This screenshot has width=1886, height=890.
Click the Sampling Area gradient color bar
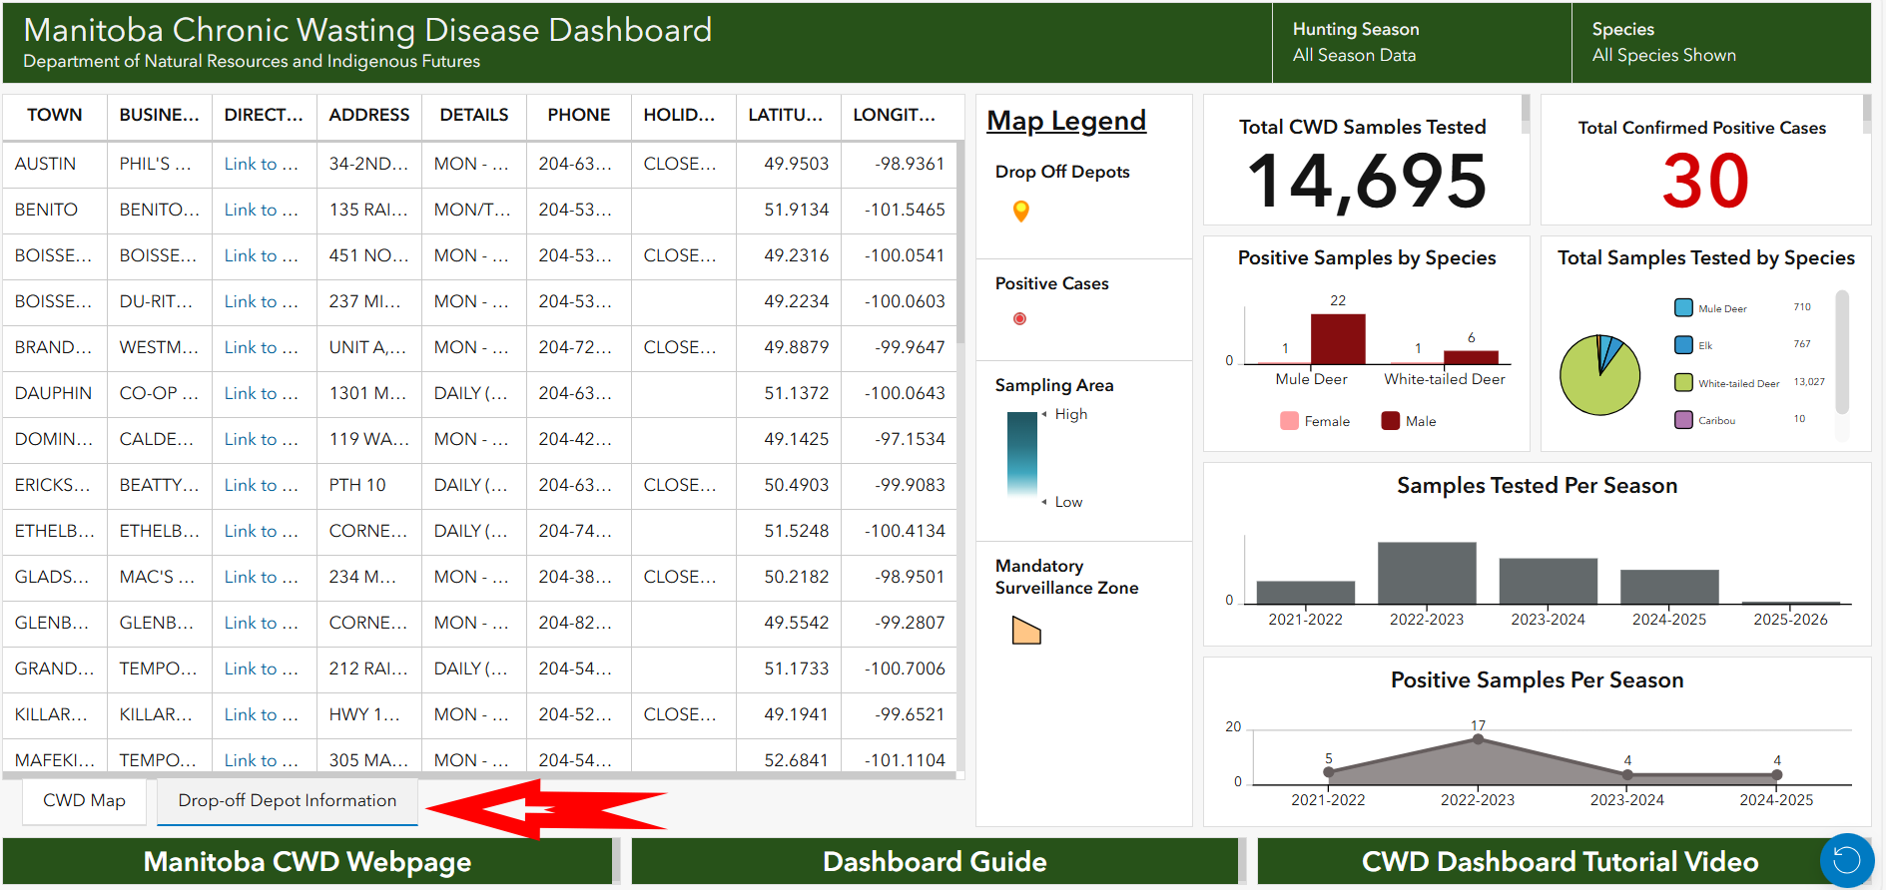[1021, 454]
